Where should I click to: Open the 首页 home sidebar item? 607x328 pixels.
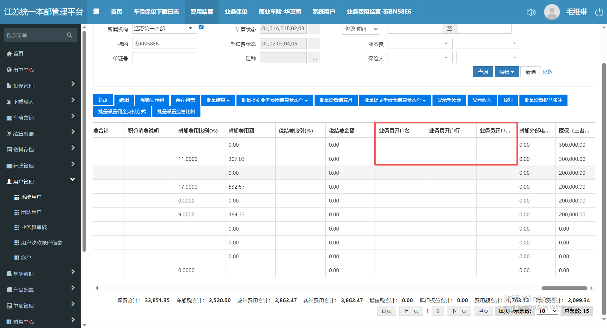point(18,54)
